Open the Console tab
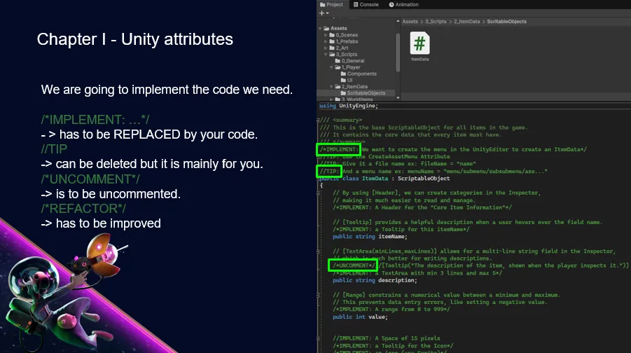631x353 pixels. (366, 4)
